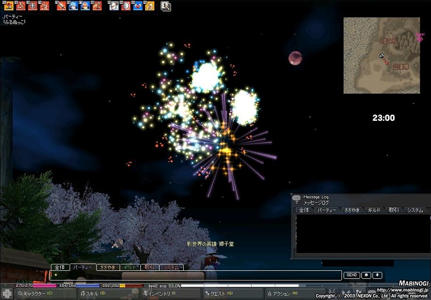
Task: Click the party member name ふるぬっこ
Action: 14,22
